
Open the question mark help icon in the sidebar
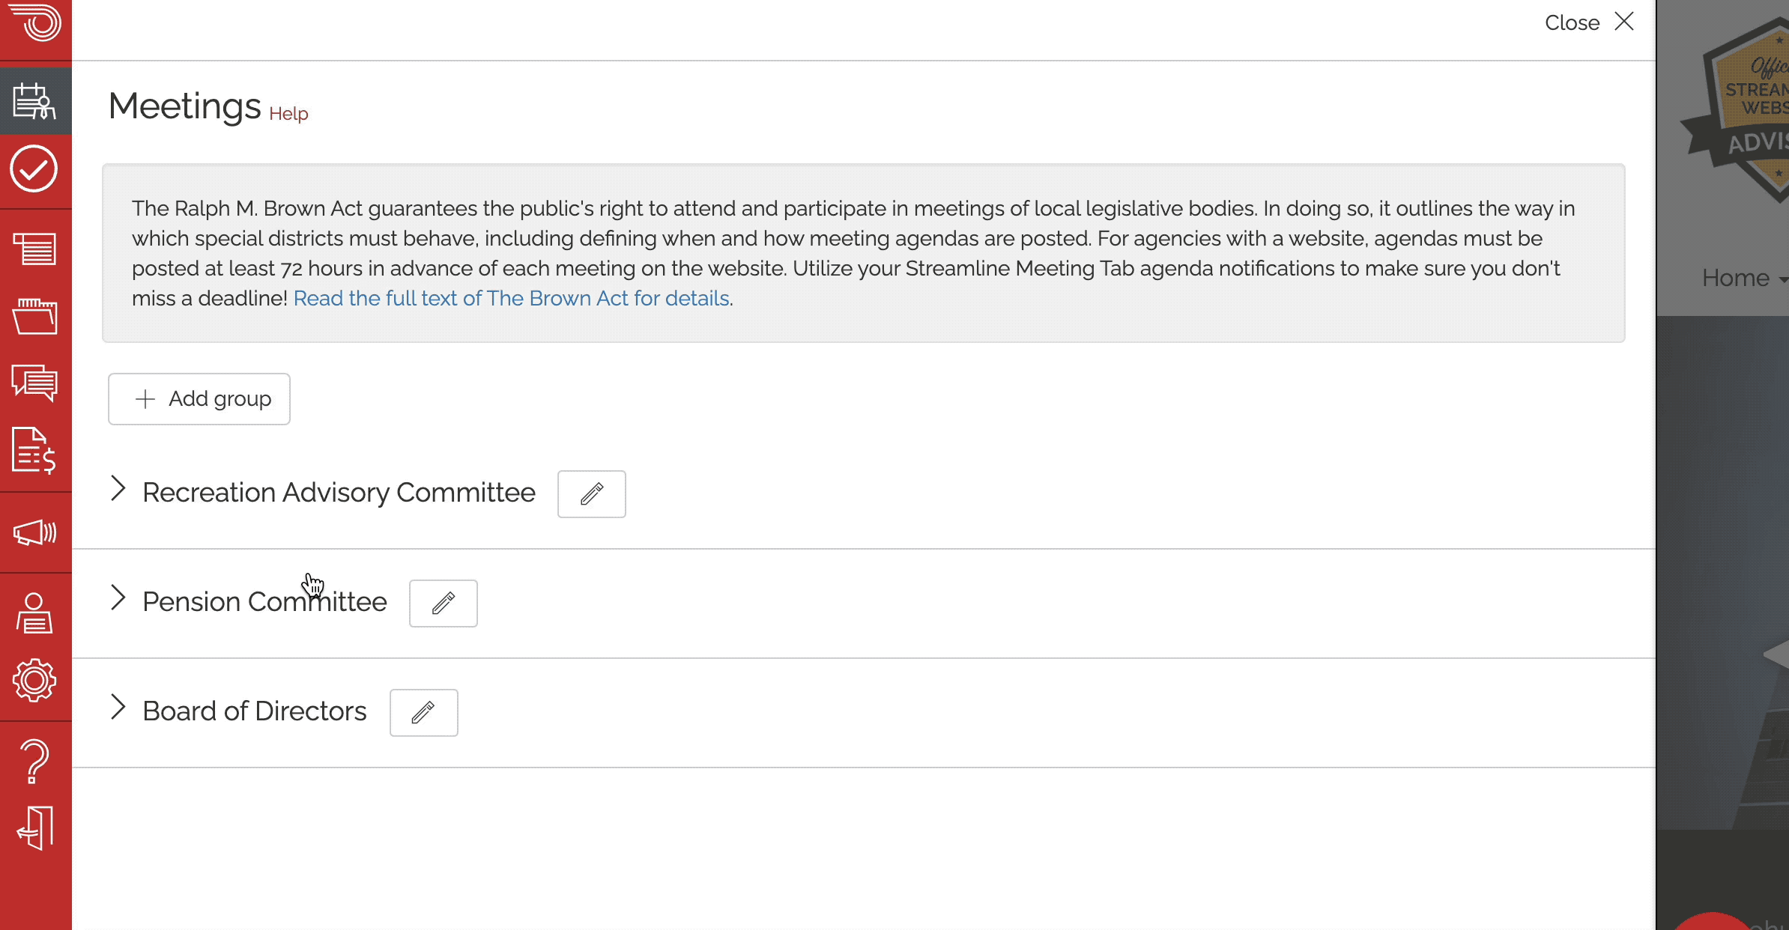[34, 761]
